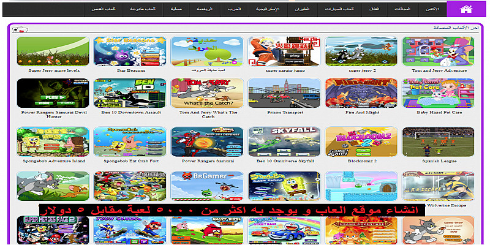Click the Star Beacons title link
Screen dimensions: 490x245
131,70
